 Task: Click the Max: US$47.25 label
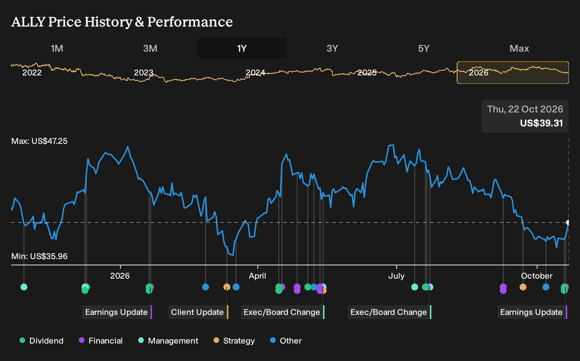coord(39,141)
